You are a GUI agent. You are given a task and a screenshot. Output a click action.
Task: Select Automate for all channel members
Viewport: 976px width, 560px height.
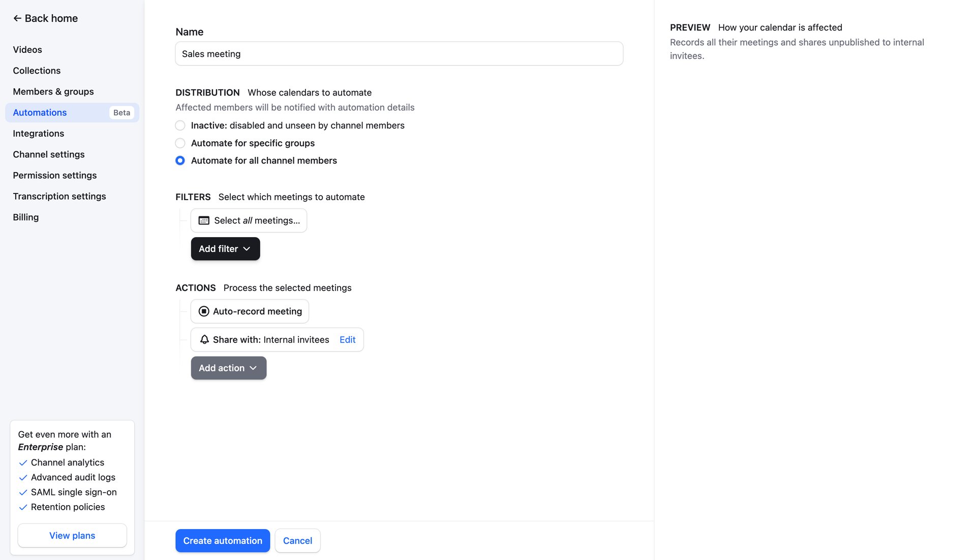pos(180,160)
